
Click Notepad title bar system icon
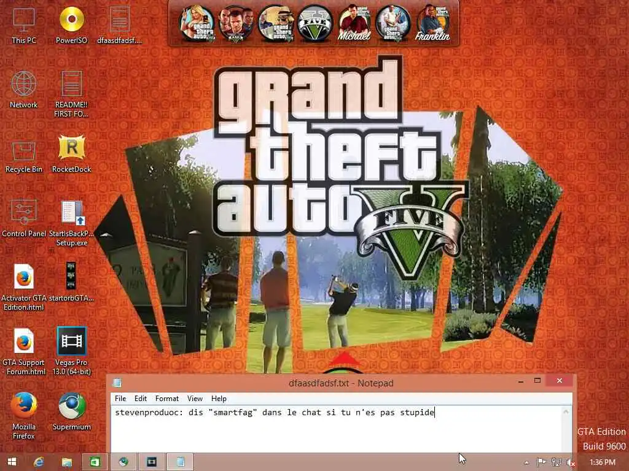point(117,383)
